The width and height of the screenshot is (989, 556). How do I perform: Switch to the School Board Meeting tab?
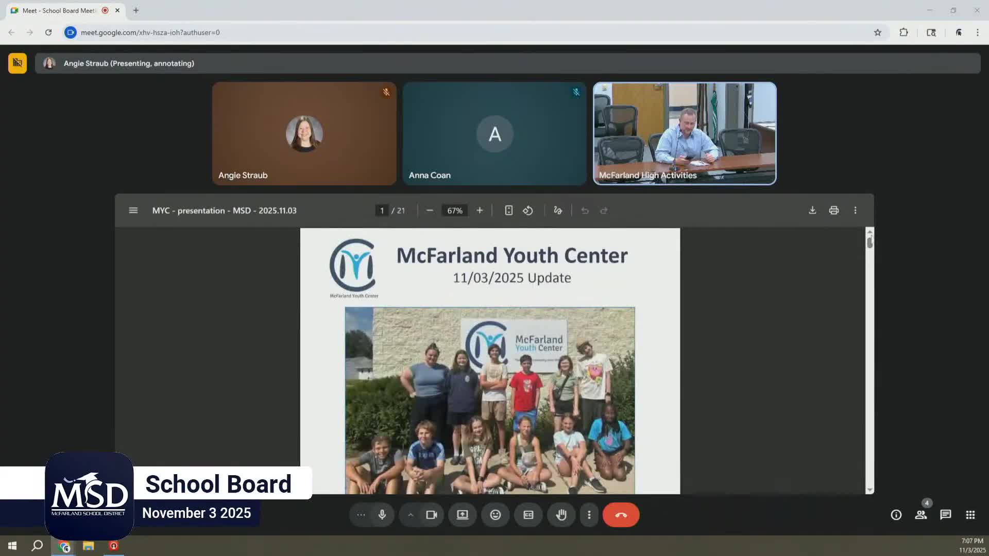click(x=57, y=10)
